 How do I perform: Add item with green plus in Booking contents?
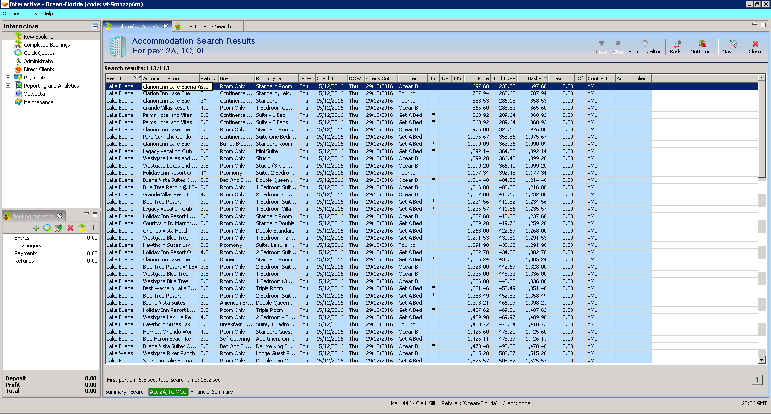point(36,228)
